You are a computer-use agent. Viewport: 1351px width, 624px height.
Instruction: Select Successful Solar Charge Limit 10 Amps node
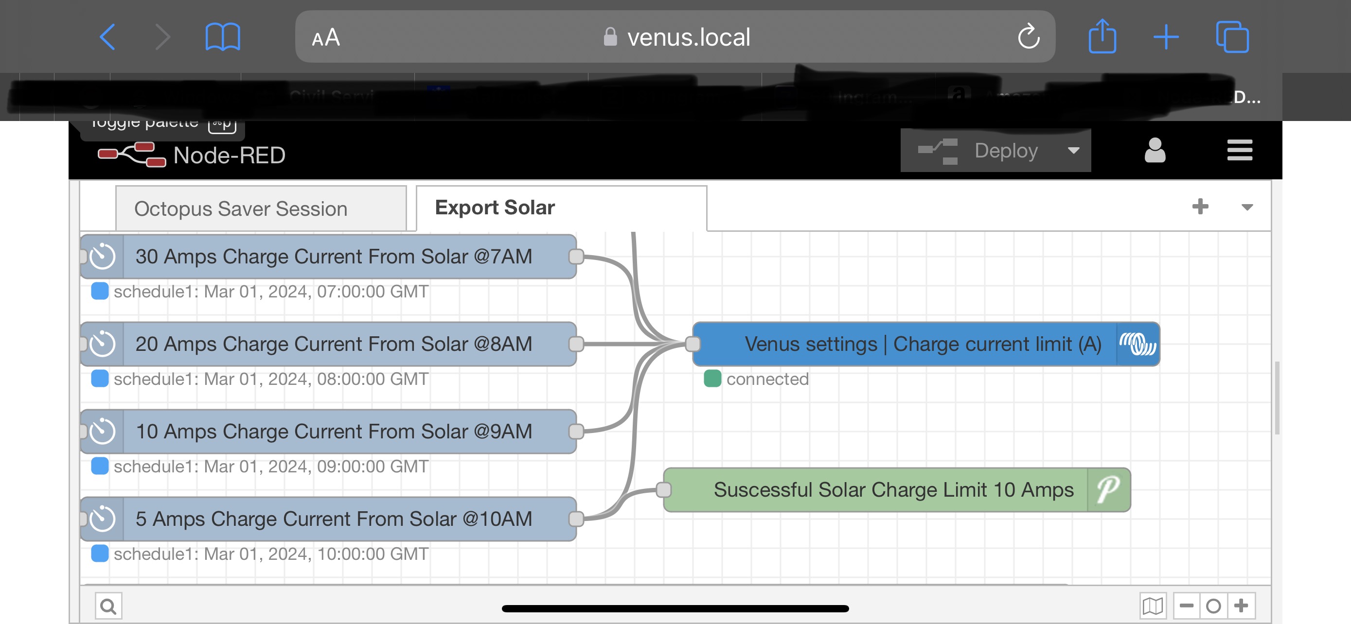tap(897, 490)
